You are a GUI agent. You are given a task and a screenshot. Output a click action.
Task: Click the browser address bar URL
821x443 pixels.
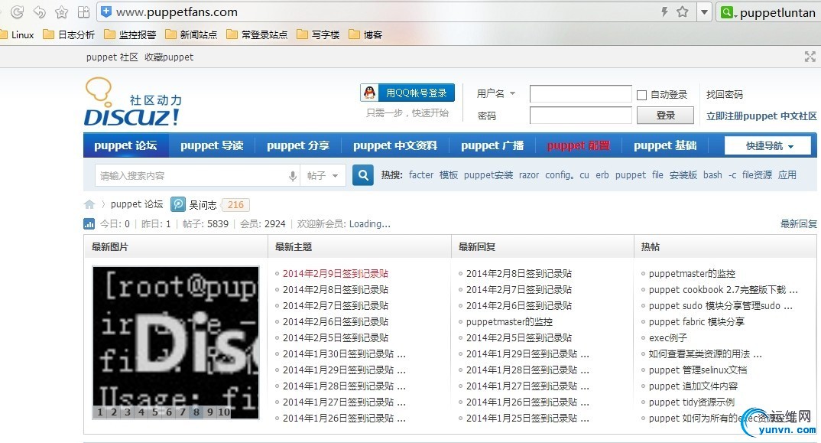click(177, 11)
